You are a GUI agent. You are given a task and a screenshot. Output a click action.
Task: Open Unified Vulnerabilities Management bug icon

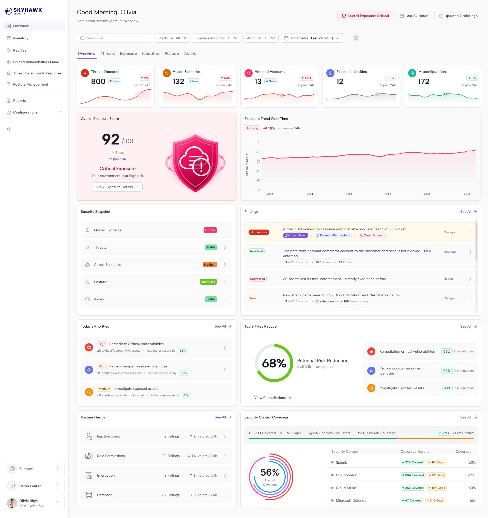9,62
